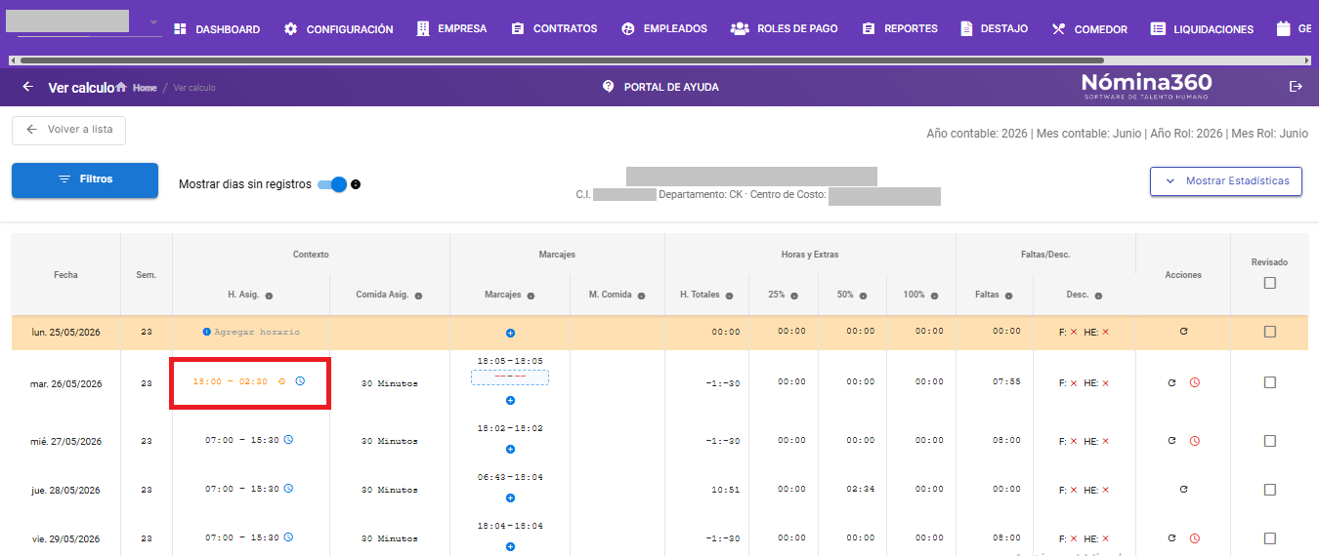This screenshot has height=556, width=1319.
Task: Check the Revisado header checkbox
Action: tap(1269, 283)
